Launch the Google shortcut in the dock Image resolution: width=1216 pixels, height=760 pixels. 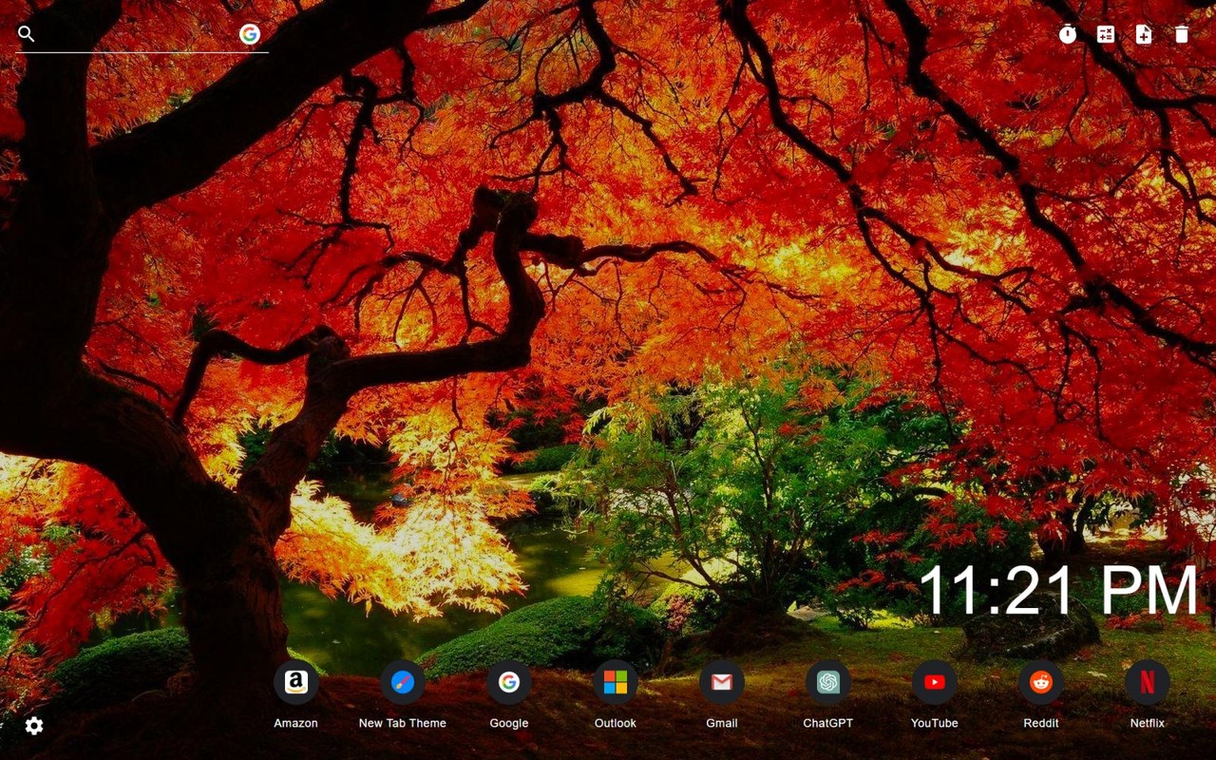click(x=509, y=682)
